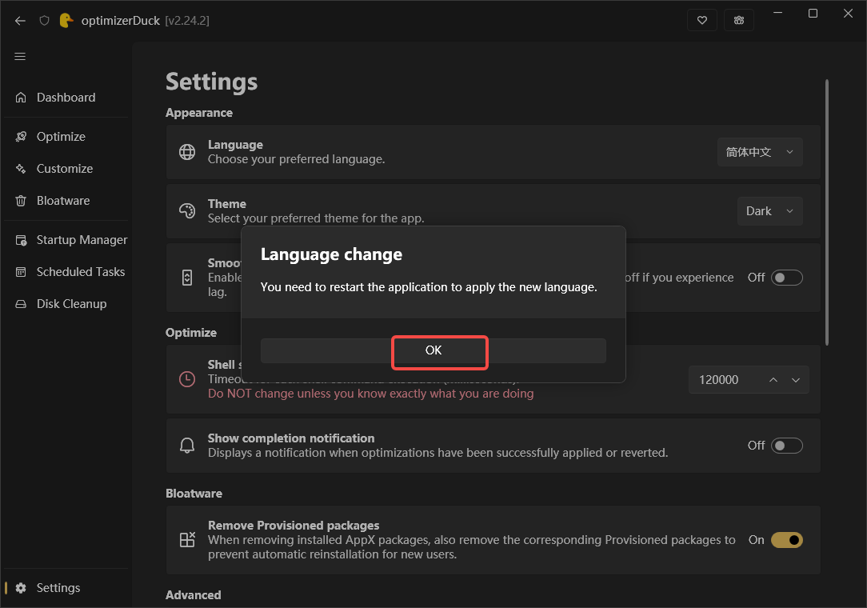The width and height of the screenshot is (867, 608).
Task: Click the shield icon in title bar
Action: point(44,21)
